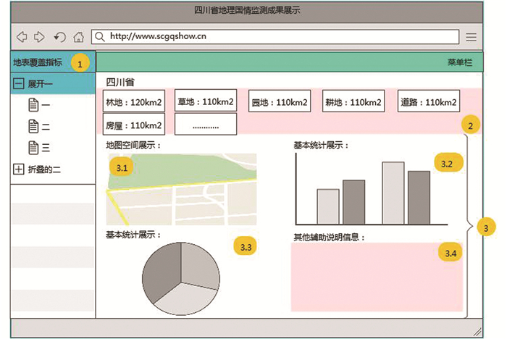Open the hamburger menu icon
This screenshot has width=507, height=339.
point(471,37)
